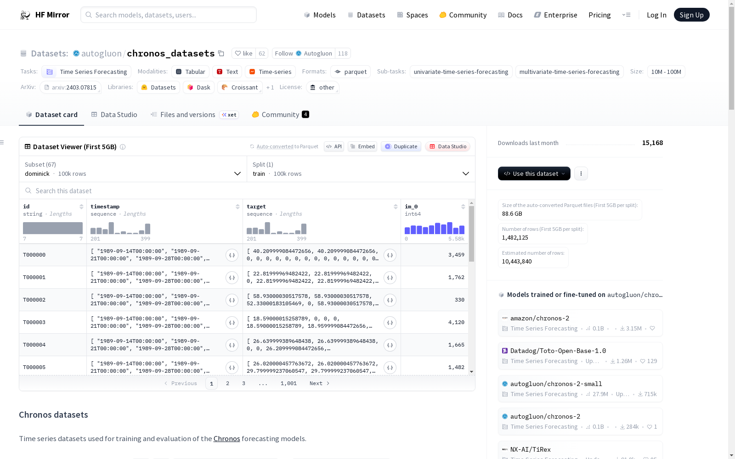Expand the Split train dropdown

(x=361, y=169)
